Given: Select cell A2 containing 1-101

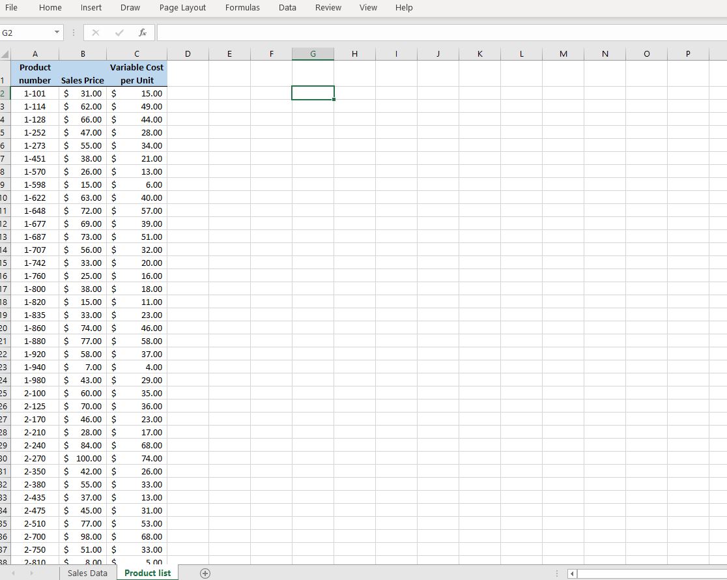Looking at the screenshot, I should [x=35, y=93].
